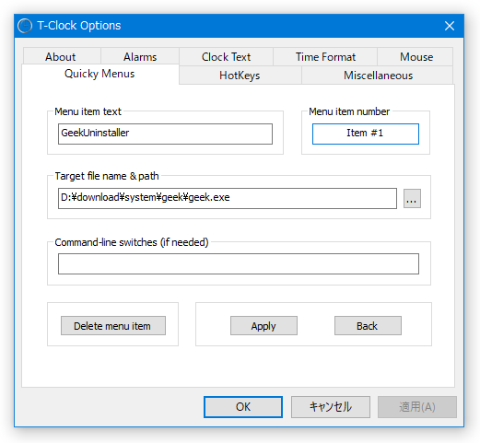
Task: Click the Command-line switches input box
Action: pyautogui.click(x=239, y=263)
